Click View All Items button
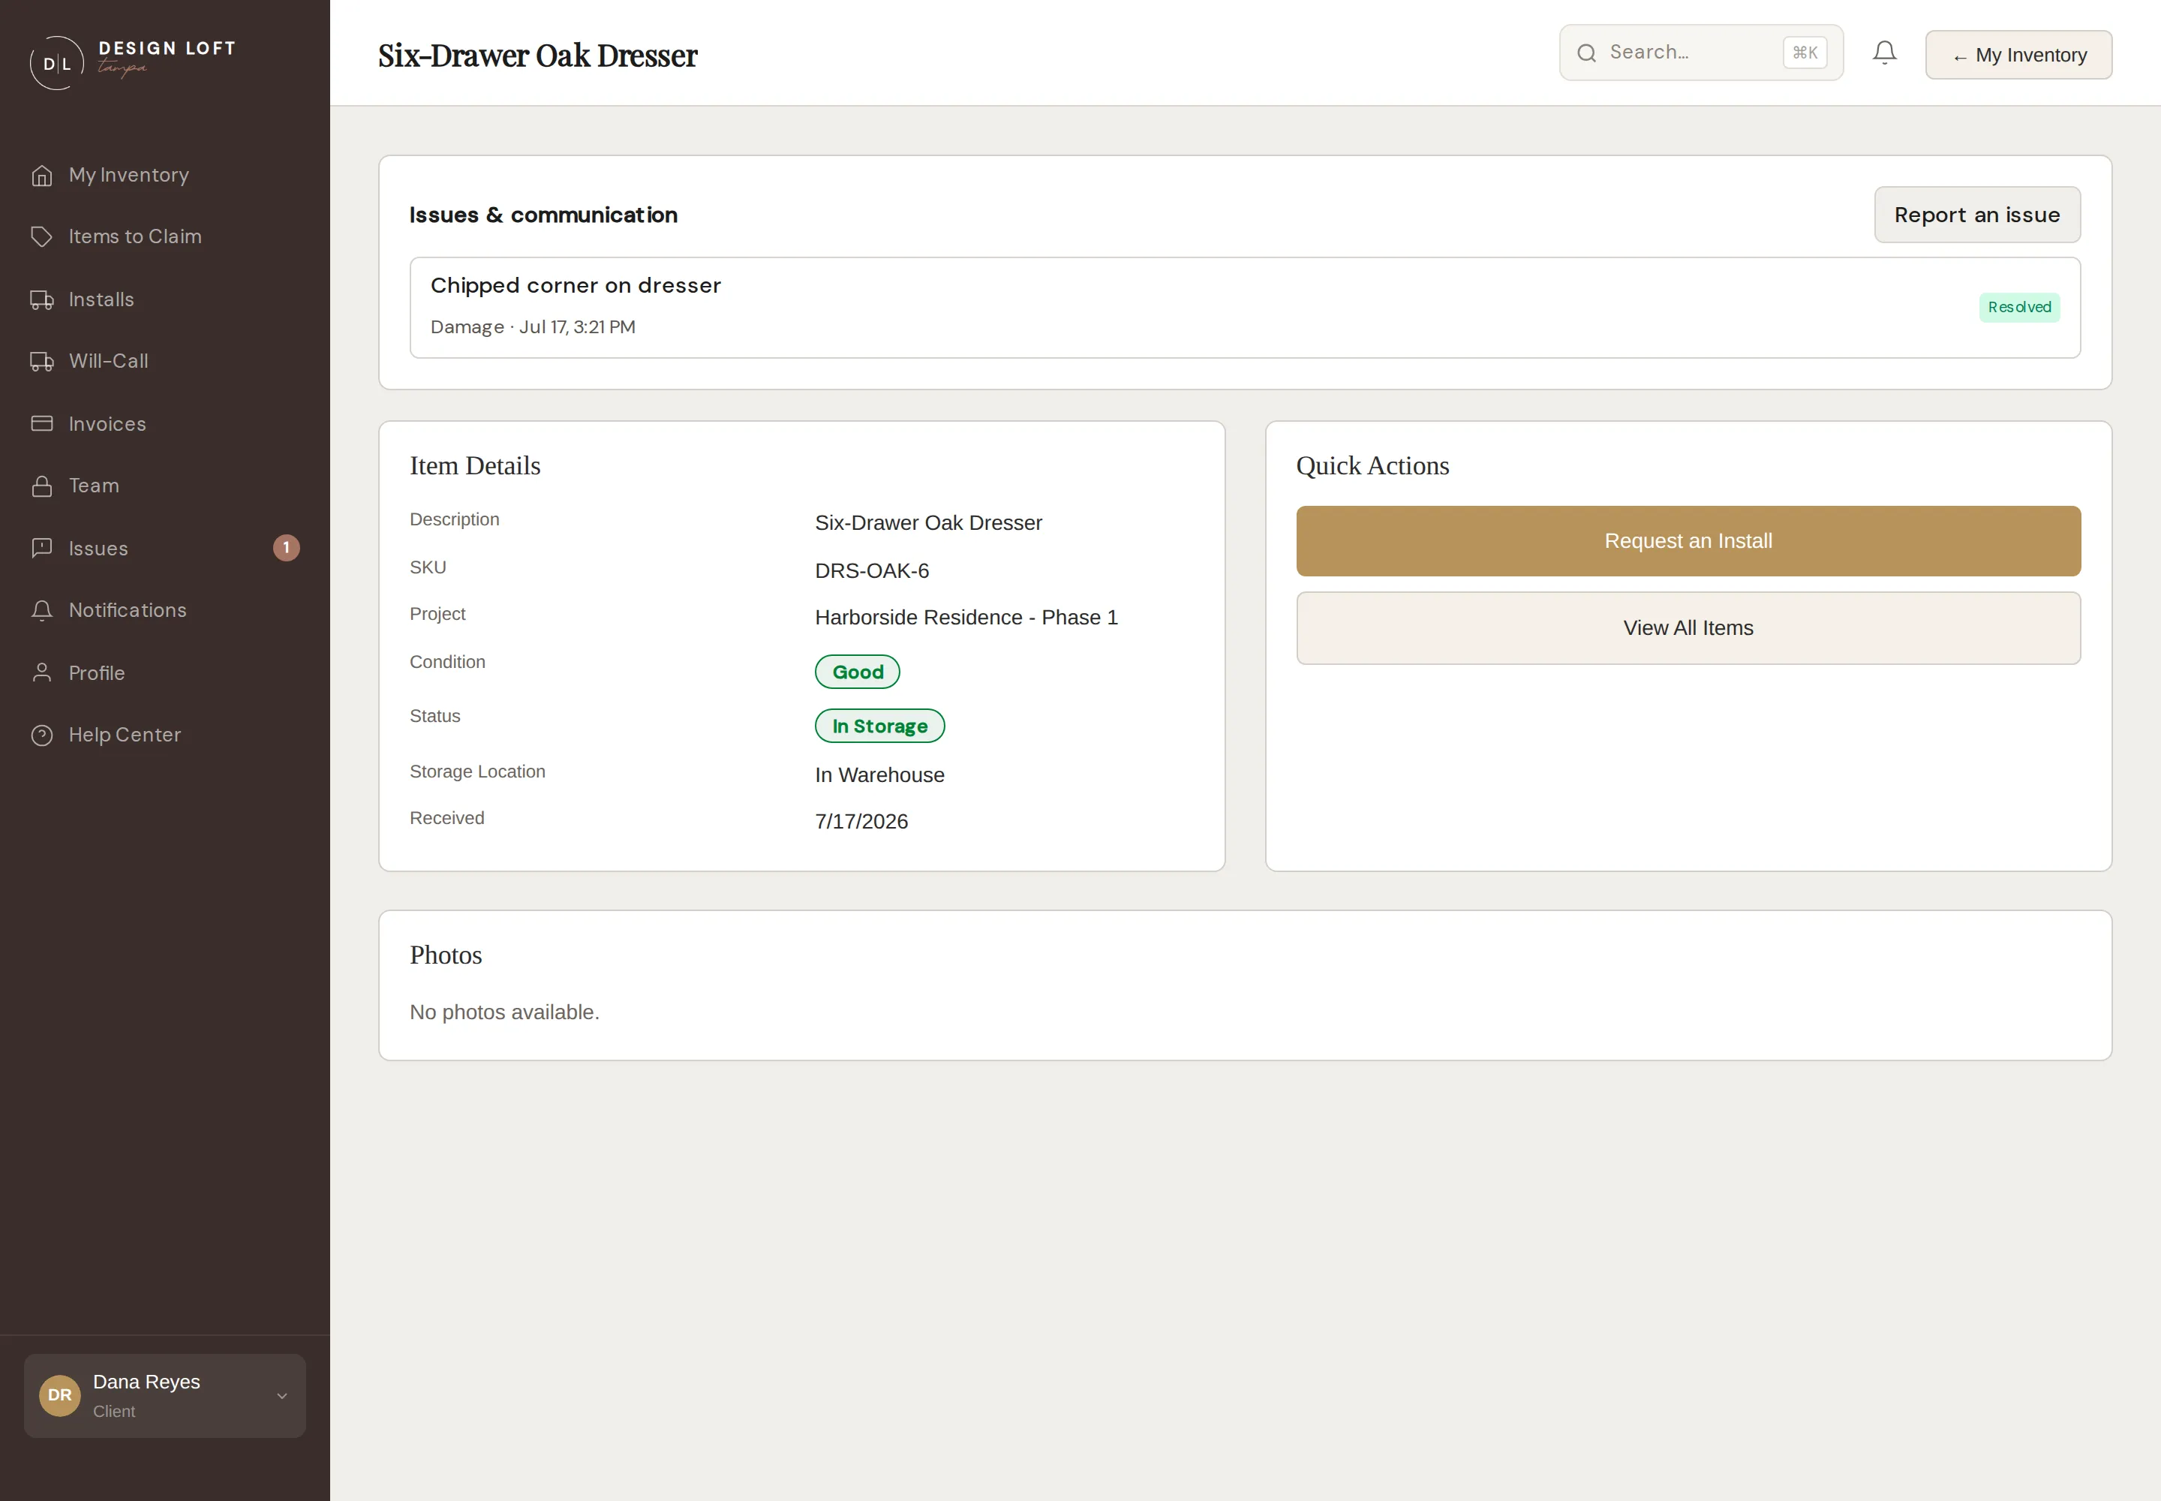Image resolution: width=2161 pixels, height=1501 pixels. 1688,628
